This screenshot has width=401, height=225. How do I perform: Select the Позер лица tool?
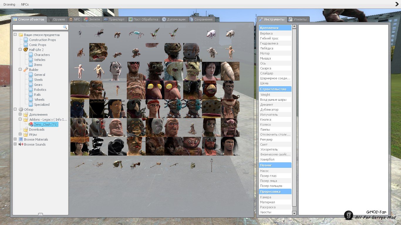coord(275,181)
